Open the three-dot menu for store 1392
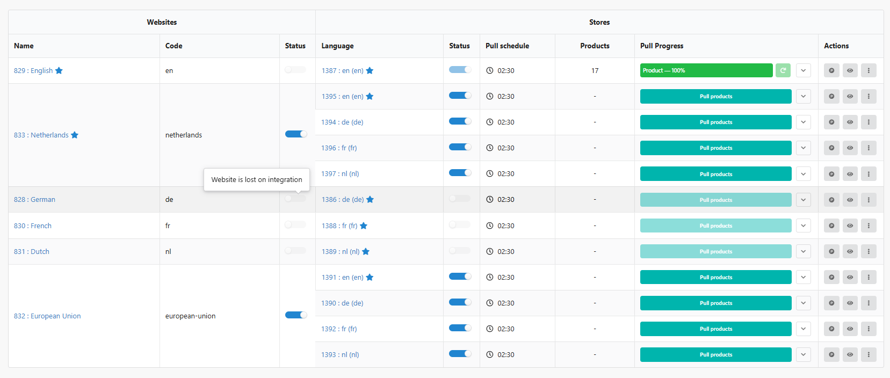Image resolution: width=890 pixels, height=378 pixels. [869, 329]
